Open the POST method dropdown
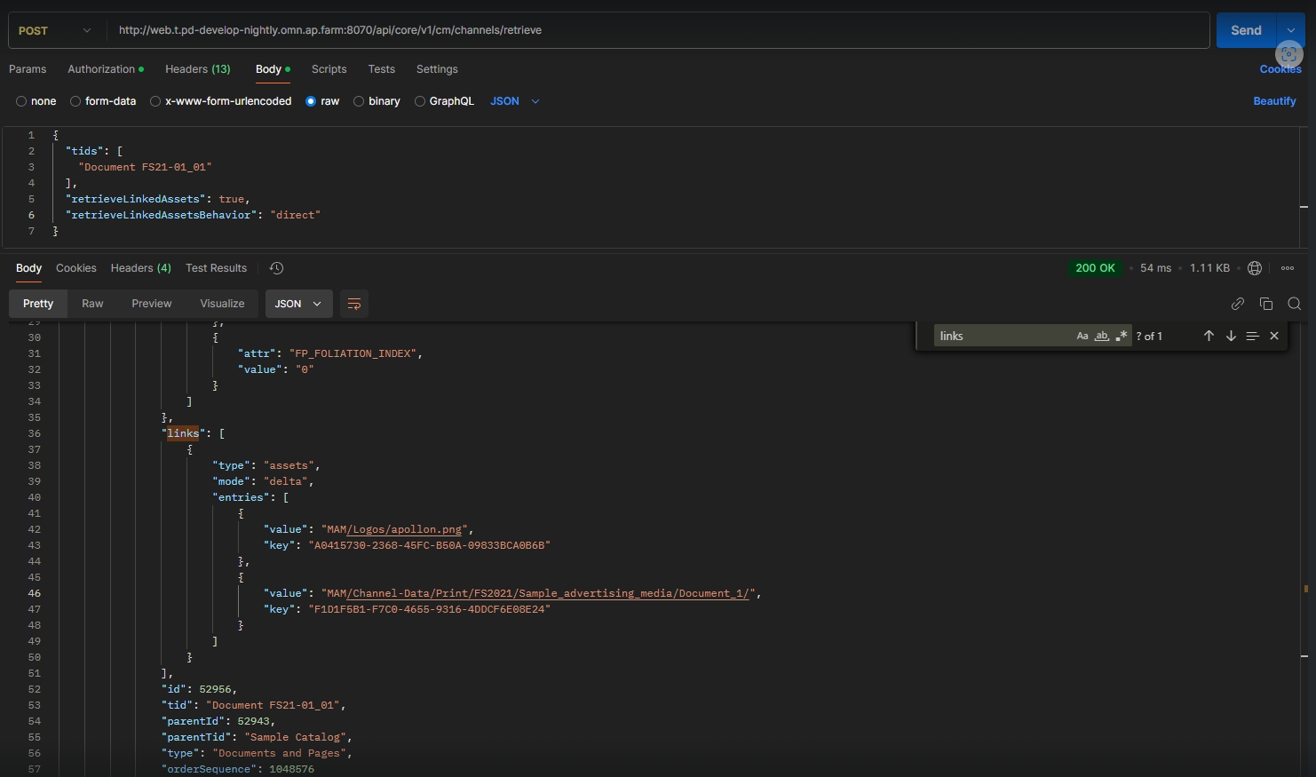The width and height of the screenshot is (1316, 777). [55, 30]
